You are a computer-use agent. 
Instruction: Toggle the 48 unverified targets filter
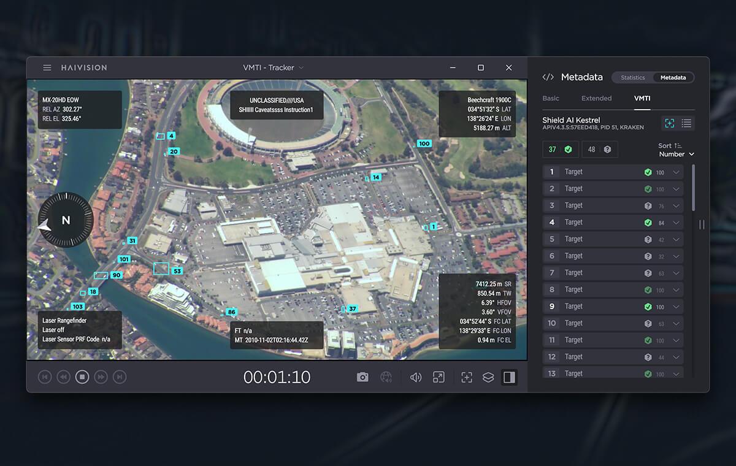coord(599,150)
